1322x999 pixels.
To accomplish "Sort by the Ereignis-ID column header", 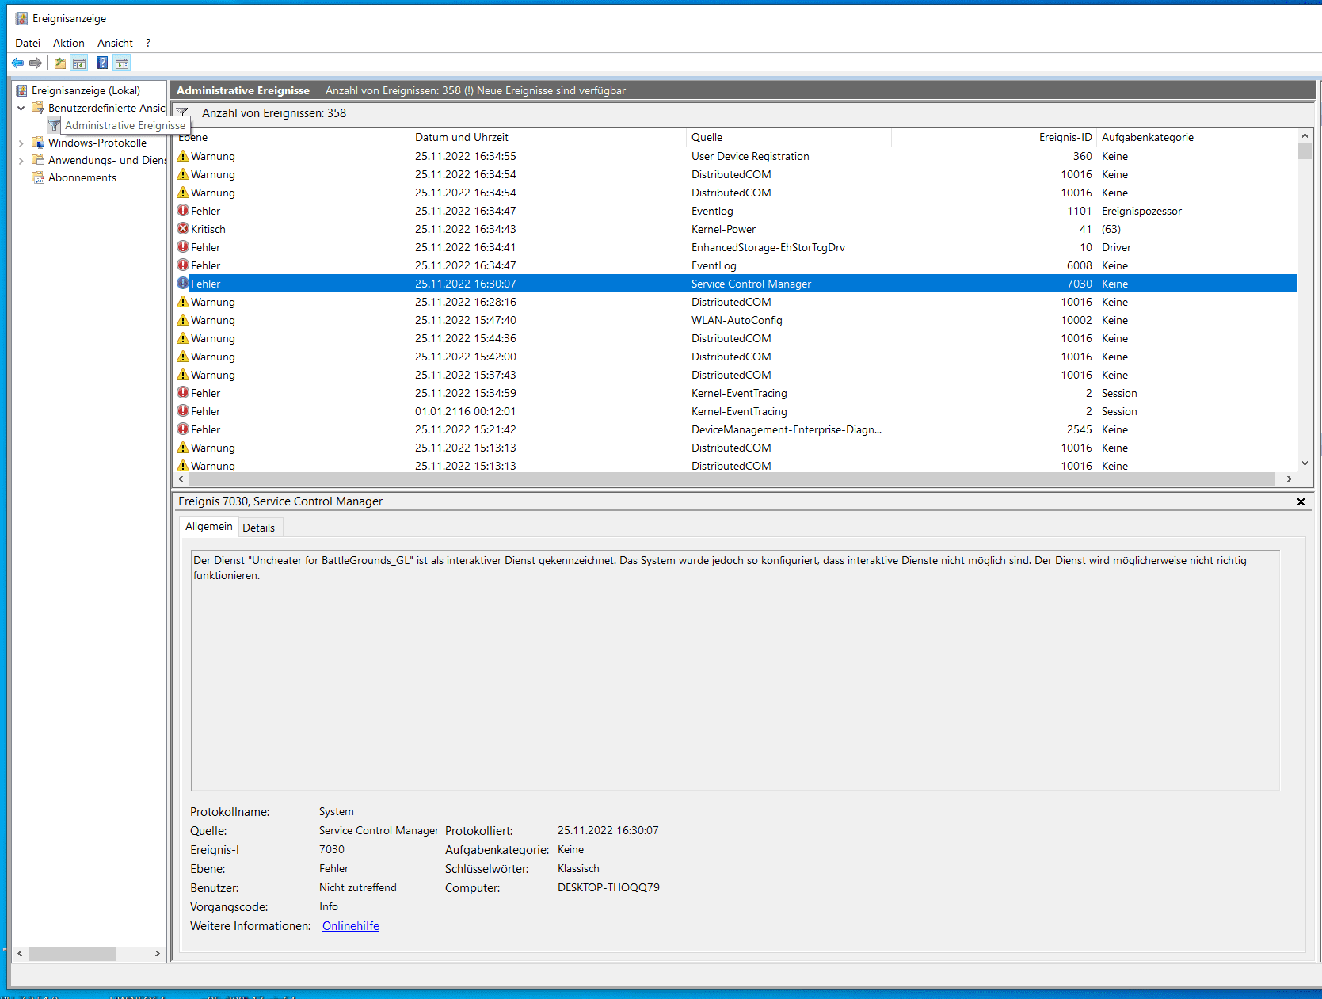I will pos(994,137).
